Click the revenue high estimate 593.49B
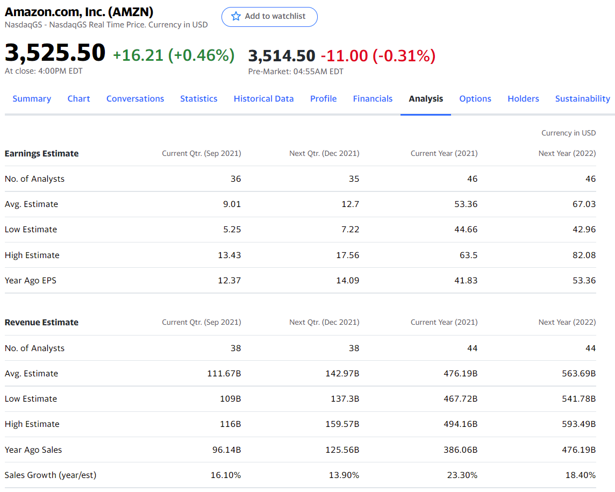The image size is (615, 492). tap(579, 424)
